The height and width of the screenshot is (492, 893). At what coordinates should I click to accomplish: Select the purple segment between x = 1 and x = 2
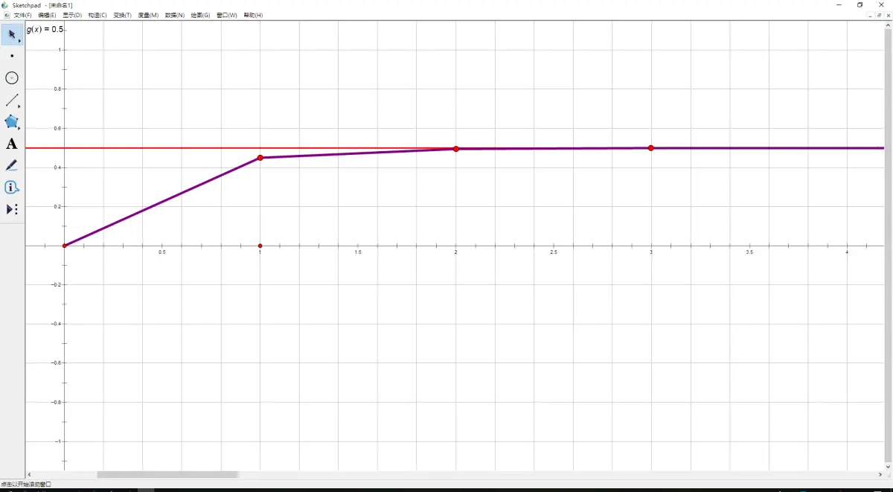358,153
